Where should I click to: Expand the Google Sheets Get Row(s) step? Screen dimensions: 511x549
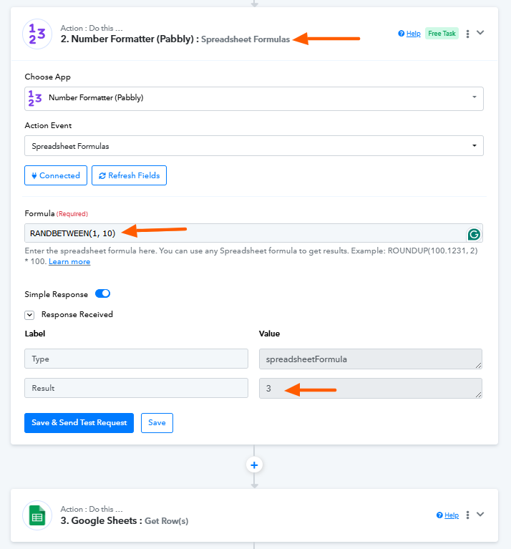point(481,514)
